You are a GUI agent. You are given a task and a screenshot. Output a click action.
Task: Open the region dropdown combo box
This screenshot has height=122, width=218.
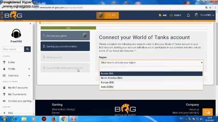click(151, 63)
